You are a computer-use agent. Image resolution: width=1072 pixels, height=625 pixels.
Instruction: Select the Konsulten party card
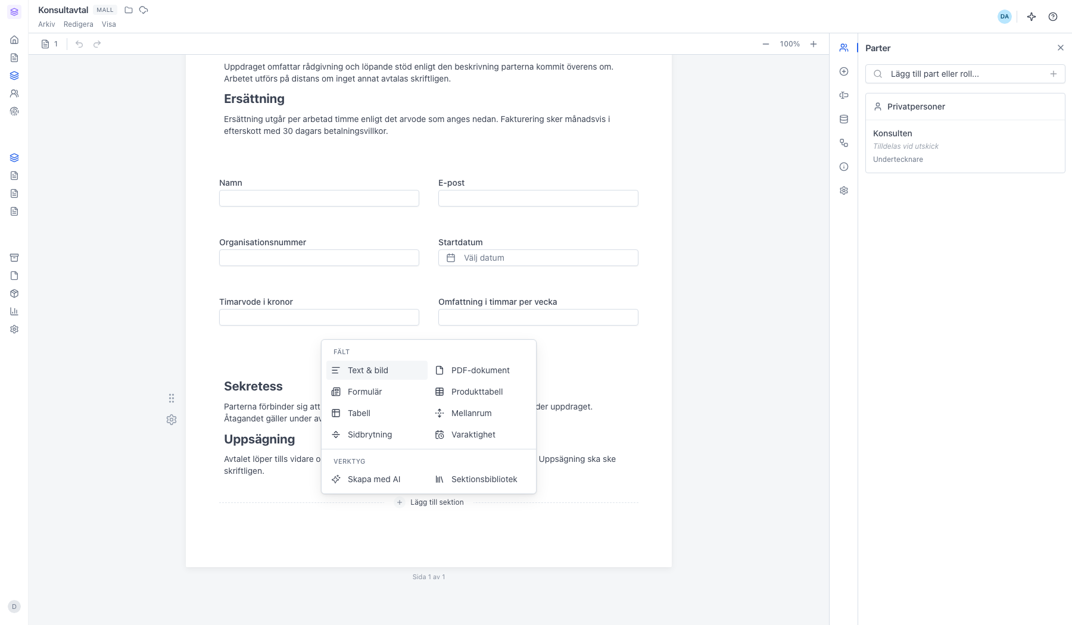[965, 146]
